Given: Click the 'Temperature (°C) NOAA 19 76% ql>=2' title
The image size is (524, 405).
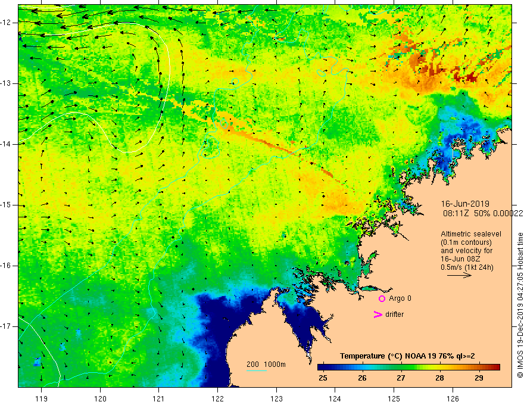Looking at the screenshot, I should click(x=407, y=356).
